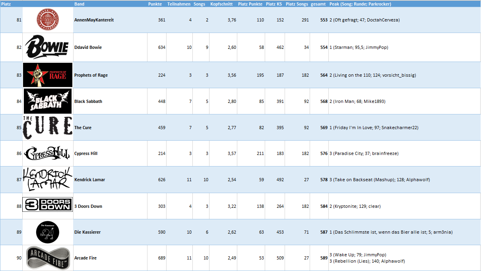Click the Starman peak entry
481x271 pixels.
coord(359,47)
